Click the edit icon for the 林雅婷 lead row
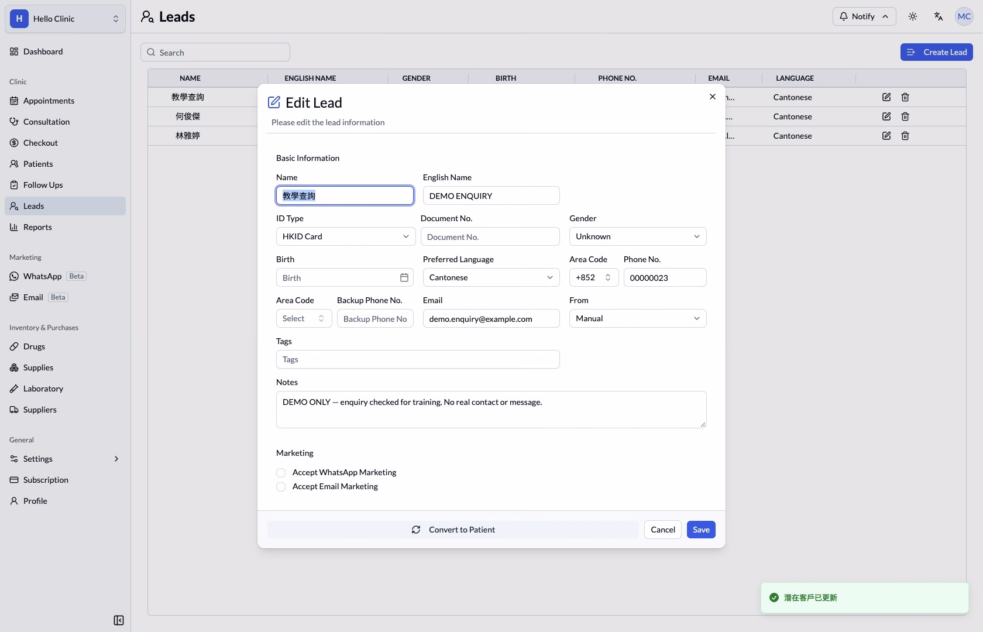 point(886,136)
